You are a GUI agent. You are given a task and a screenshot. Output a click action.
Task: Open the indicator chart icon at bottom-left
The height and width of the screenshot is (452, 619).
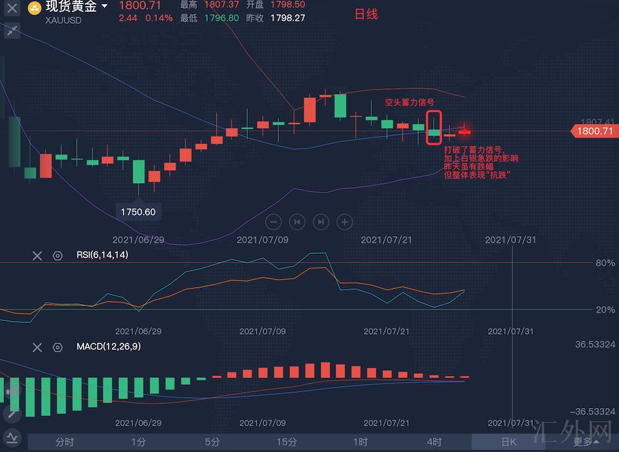12,436
